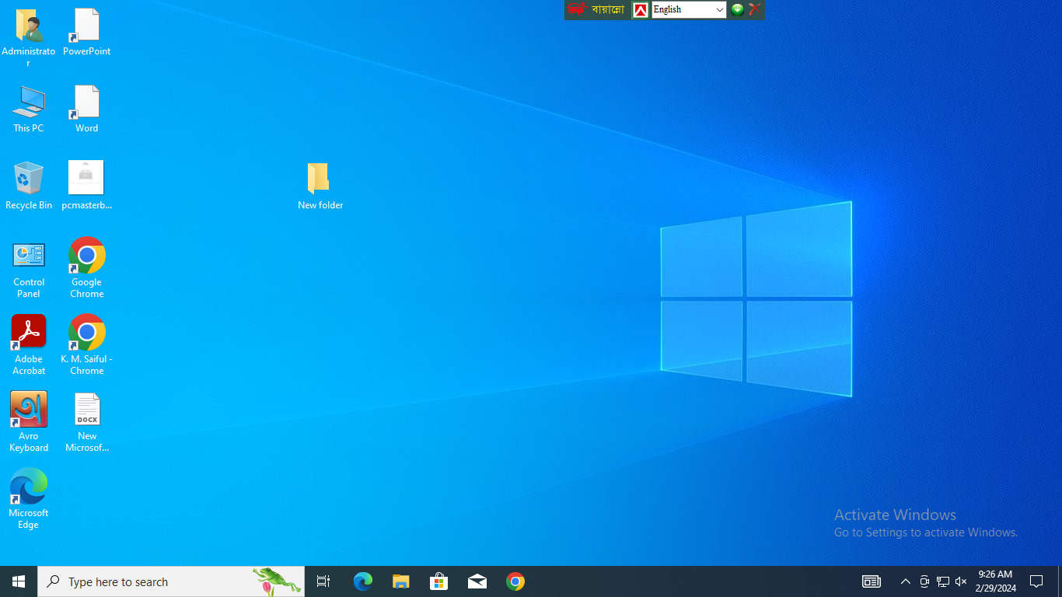
Task: Open File Explorer from the taskbar
Action: point(400,581)
